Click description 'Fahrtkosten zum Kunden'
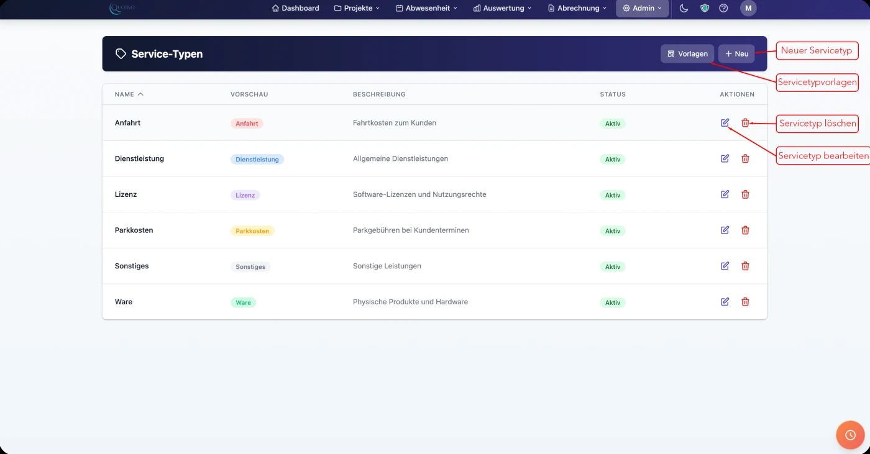870x454 pixels. pos(395,123)
